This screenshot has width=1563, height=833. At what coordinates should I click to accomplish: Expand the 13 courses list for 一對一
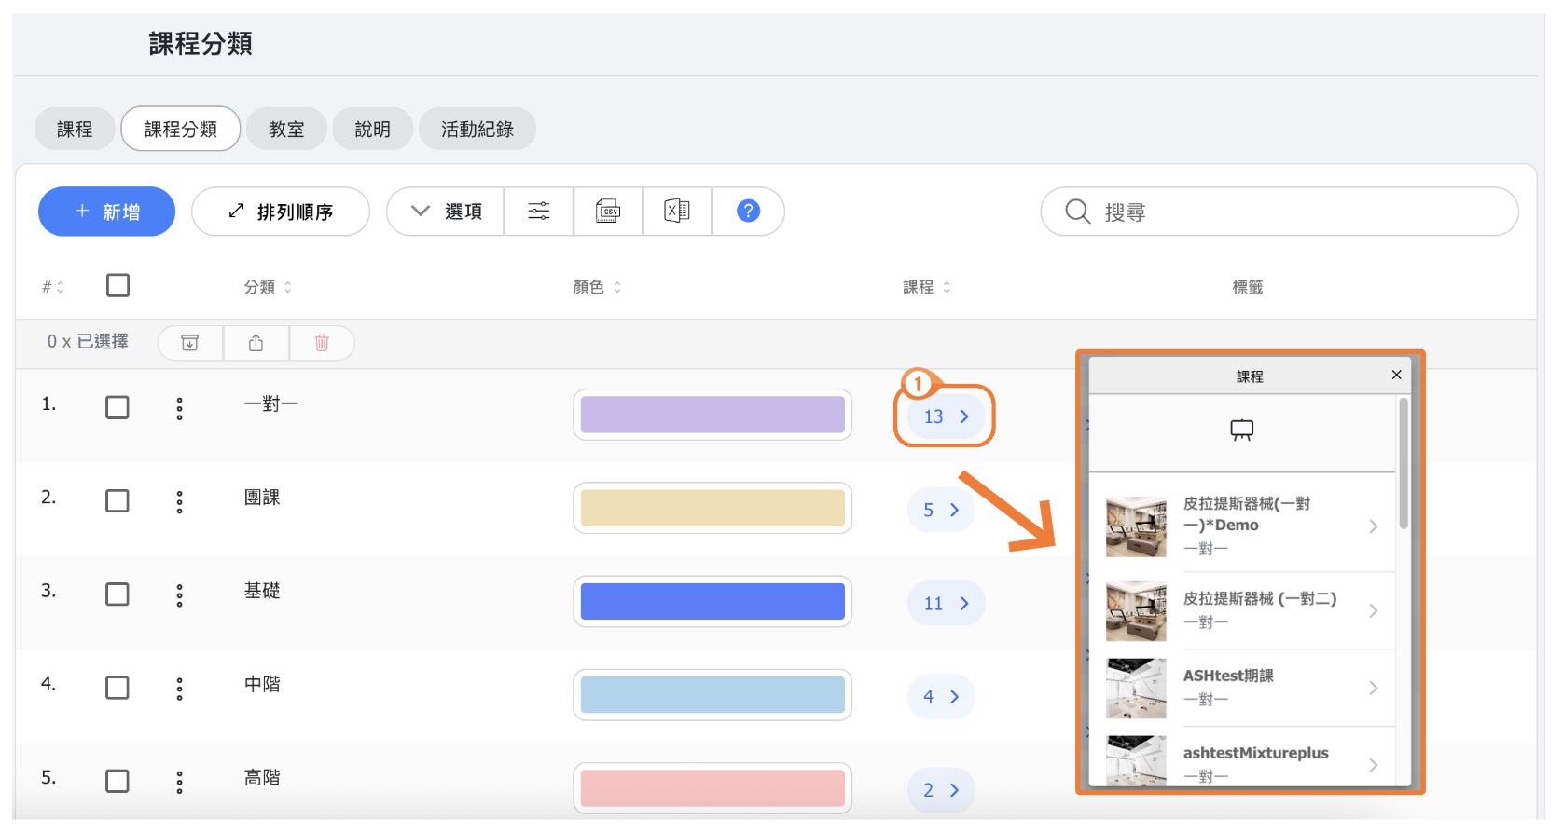coord(946,416)
